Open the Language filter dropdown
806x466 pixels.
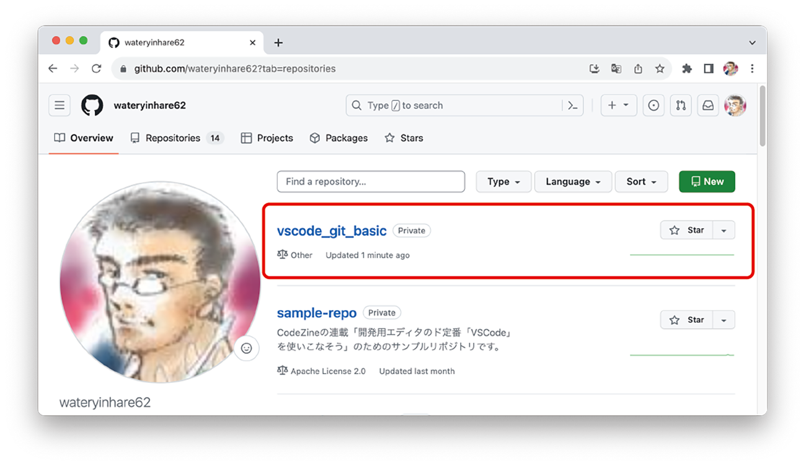click(x=573, y=182)
